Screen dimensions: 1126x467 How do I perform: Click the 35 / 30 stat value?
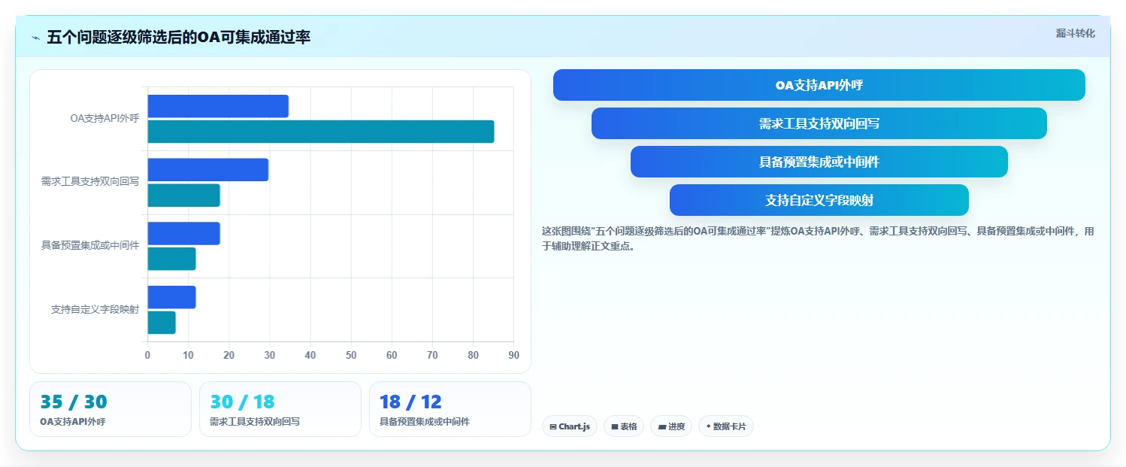coord(74,402)
